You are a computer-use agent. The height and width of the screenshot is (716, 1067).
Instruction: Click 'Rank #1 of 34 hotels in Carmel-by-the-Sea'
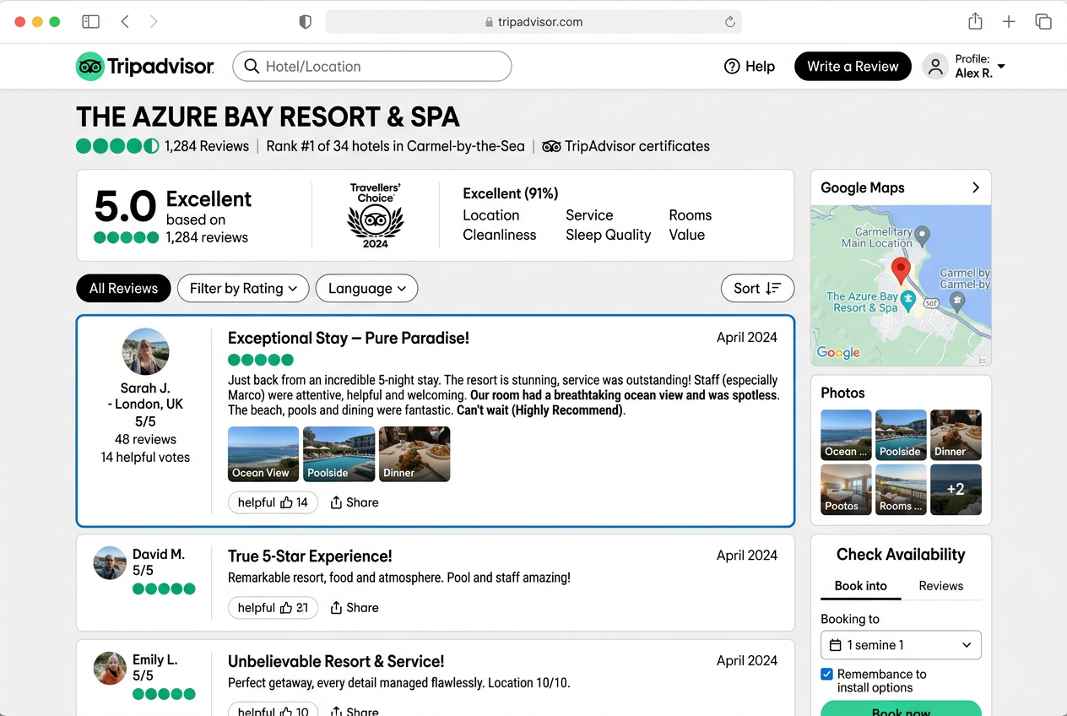pyautogui.click(x=395, y=146)
